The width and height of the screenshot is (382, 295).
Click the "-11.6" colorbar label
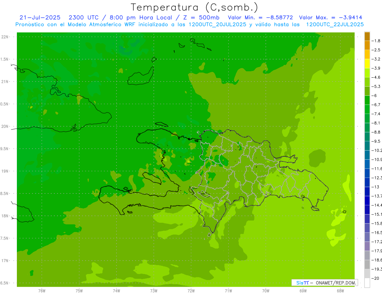coord(377,168)
